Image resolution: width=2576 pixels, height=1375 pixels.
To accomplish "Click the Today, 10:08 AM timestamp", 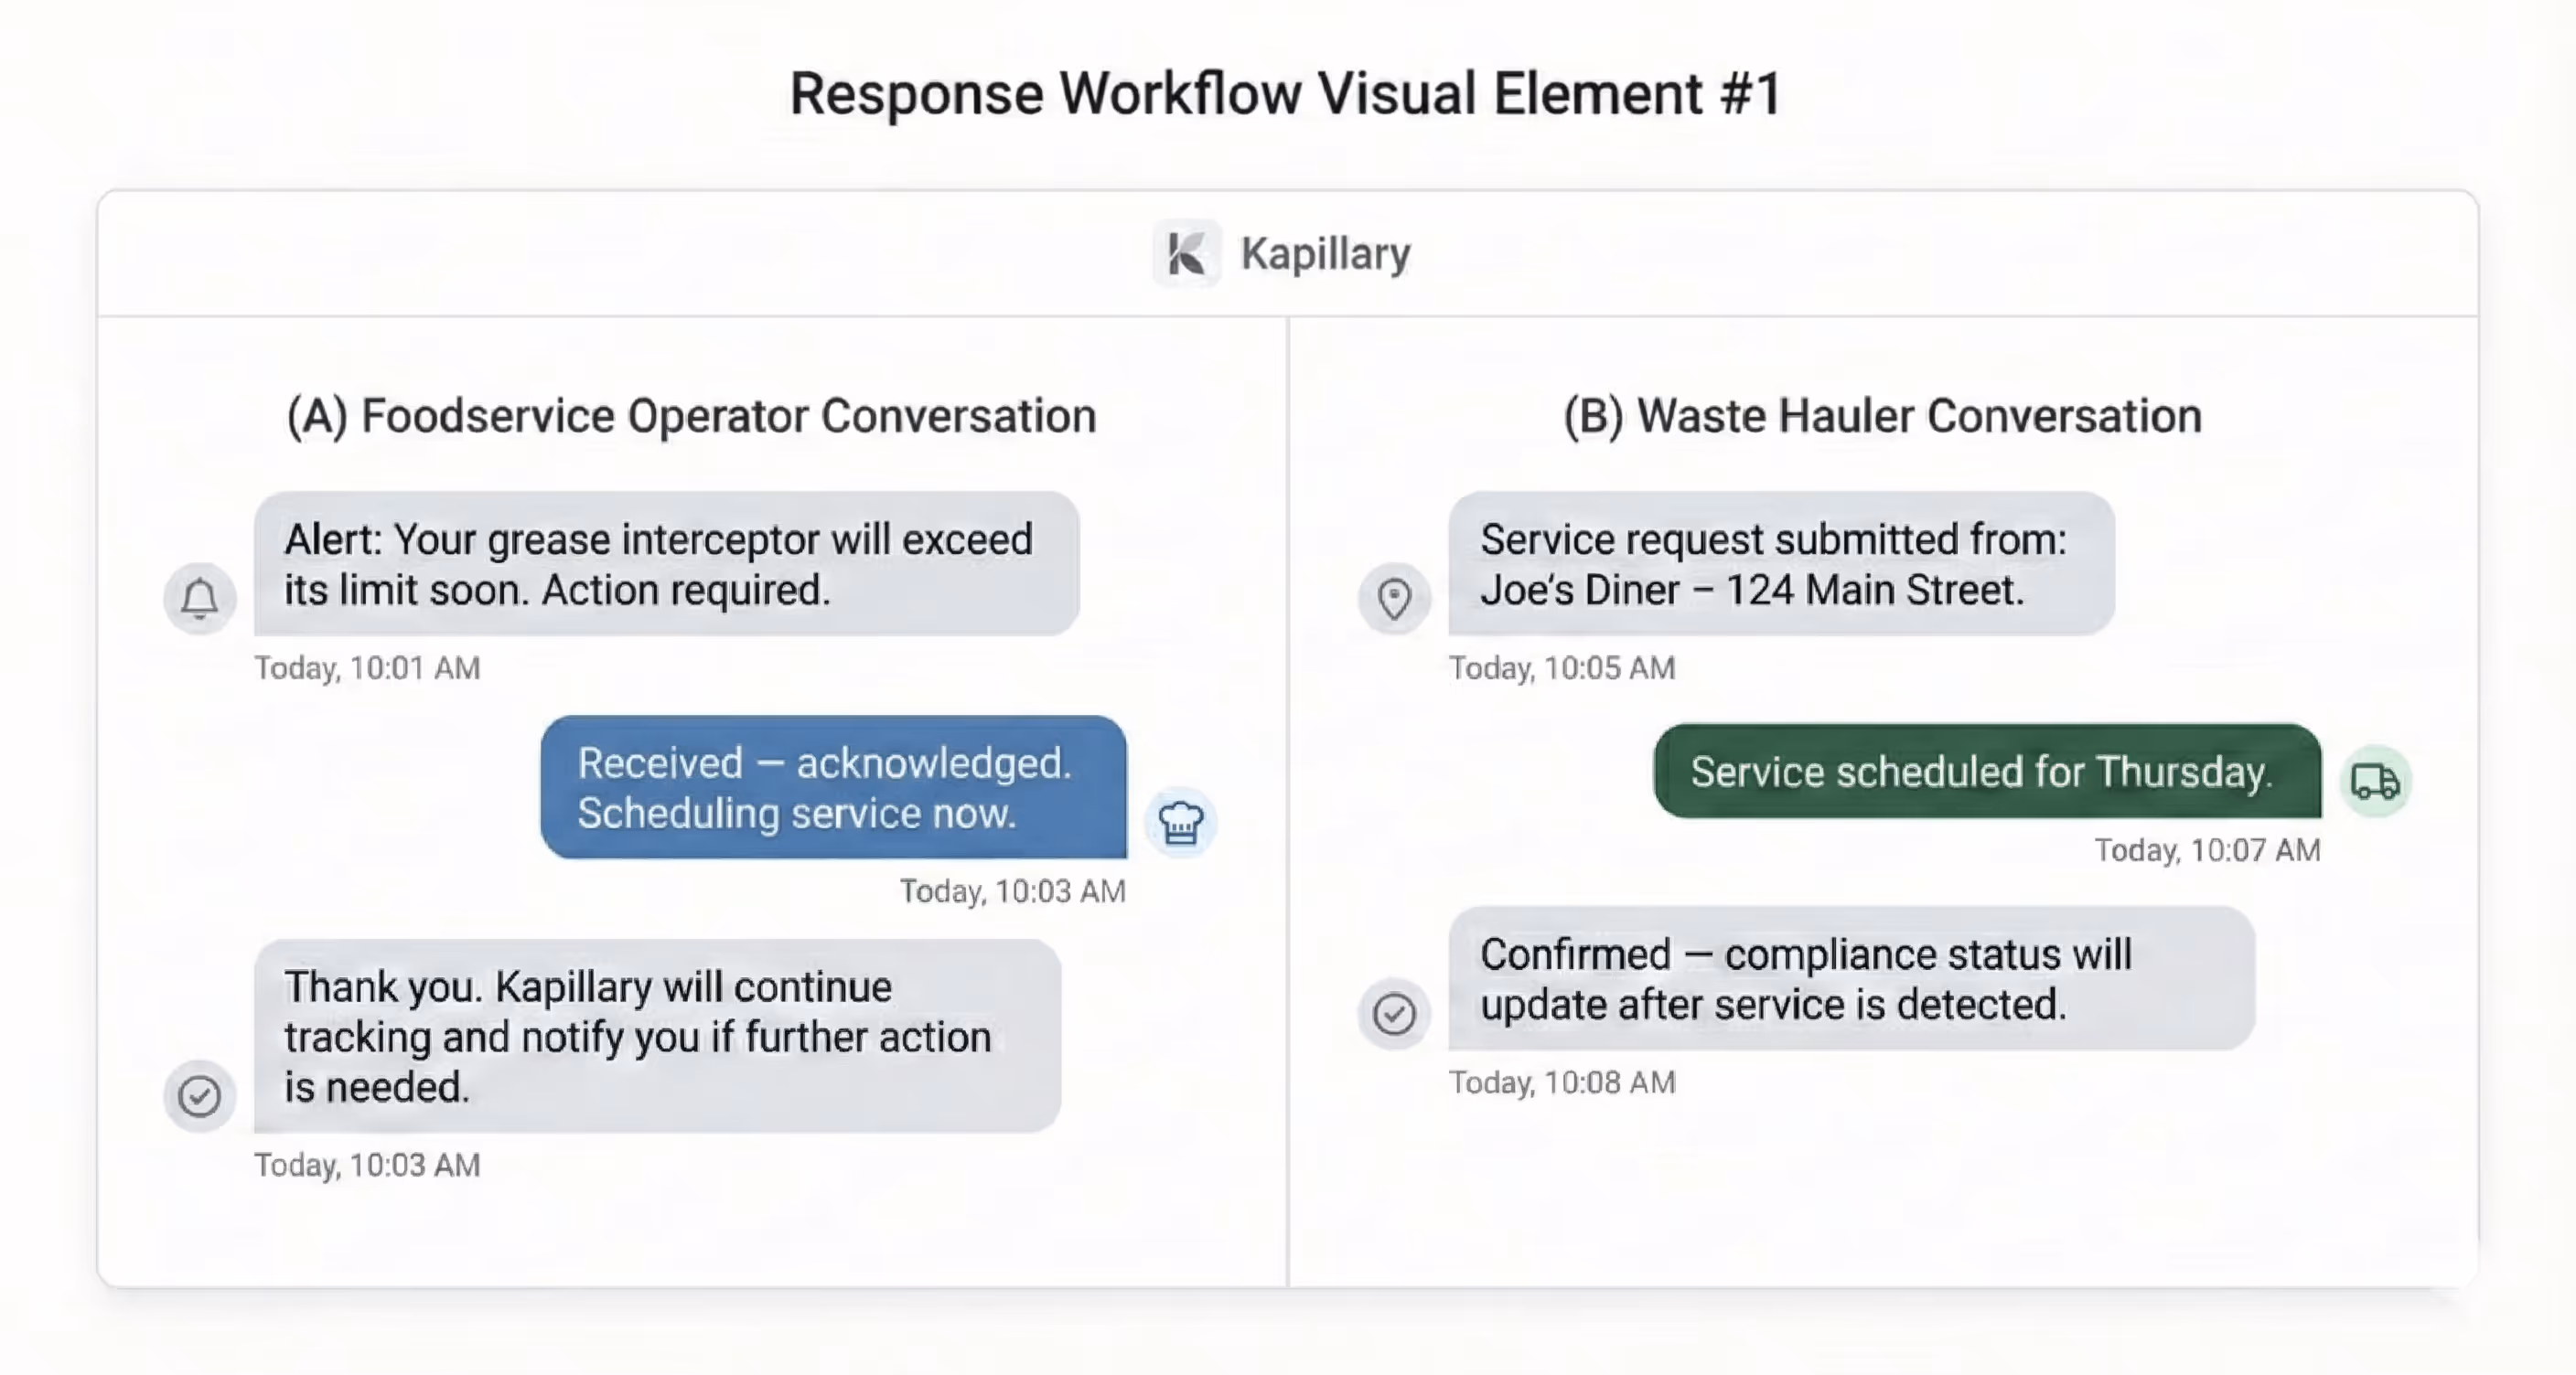I will pyautogui.click(x=1562, y=1082).
